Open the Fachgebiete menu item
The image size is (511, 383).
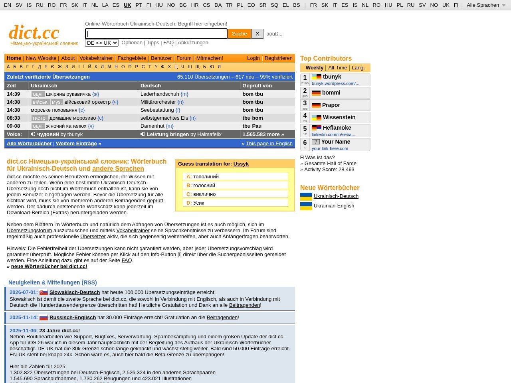(132, 58)
